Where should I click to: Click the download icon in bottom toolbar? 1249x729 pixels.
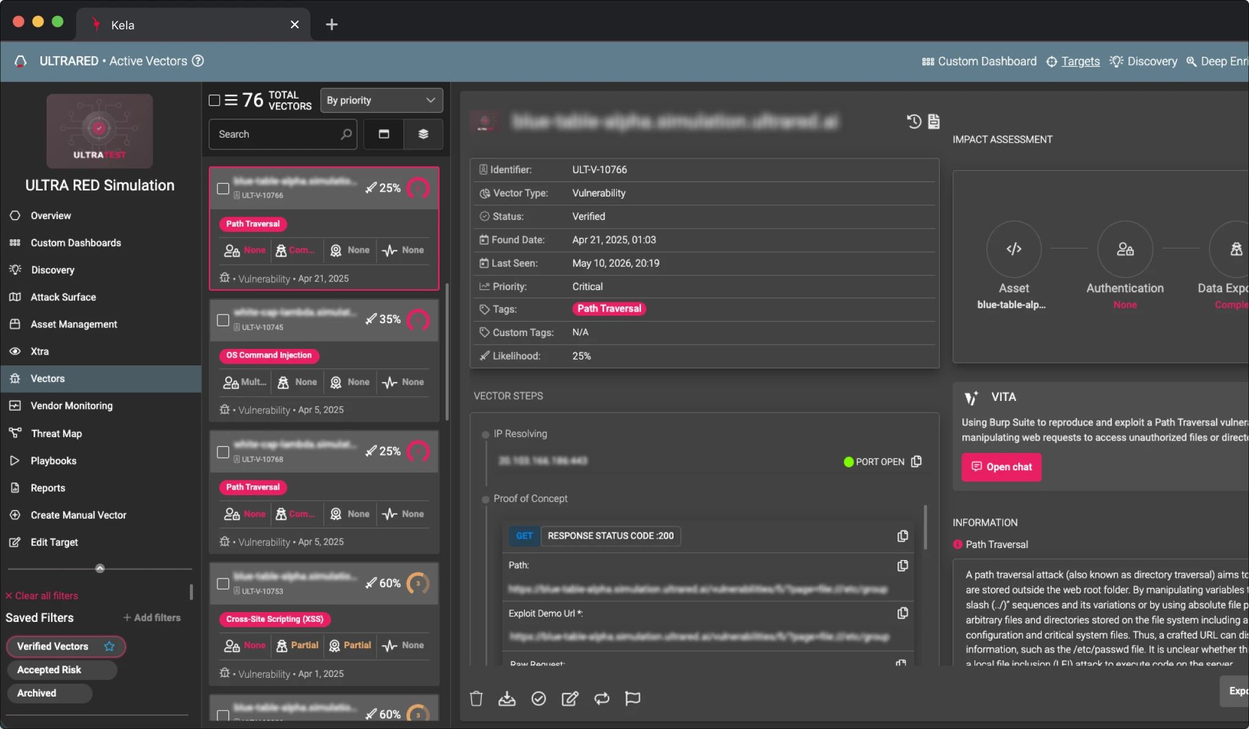tap(507, 698)
